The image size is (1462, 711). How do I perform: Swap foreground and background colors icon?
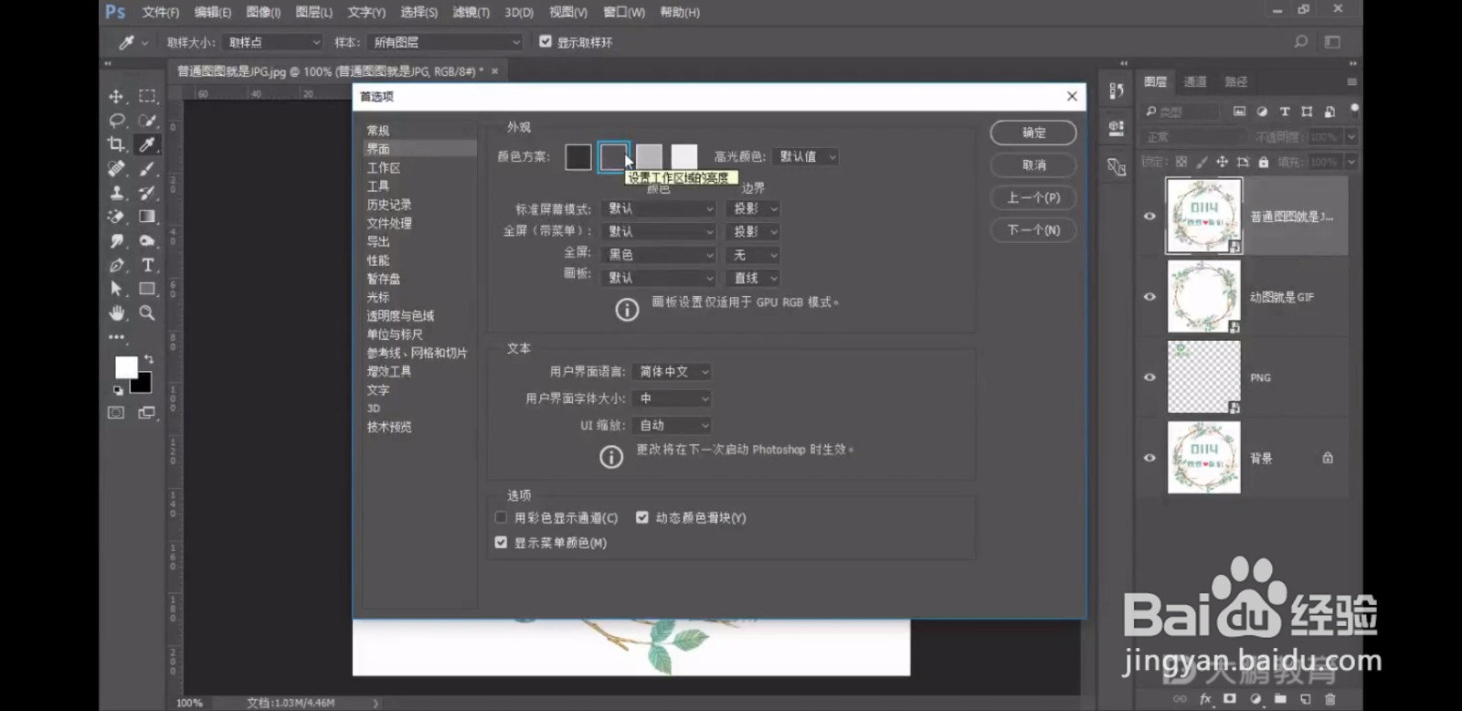coord(148,359)
